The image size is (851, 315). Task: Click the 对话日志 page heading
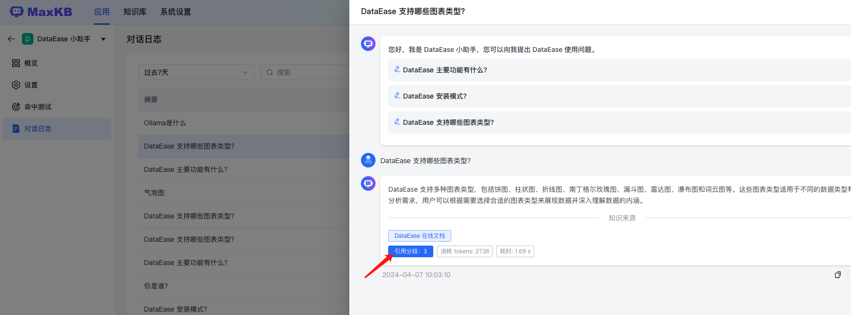point(144,39)
